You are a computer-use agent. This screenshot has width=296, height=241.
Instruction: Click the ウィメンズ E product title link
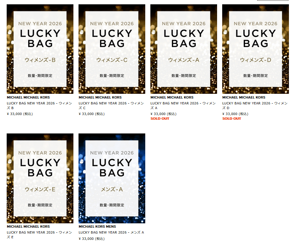pyautogui.click(x=40, y=235)
